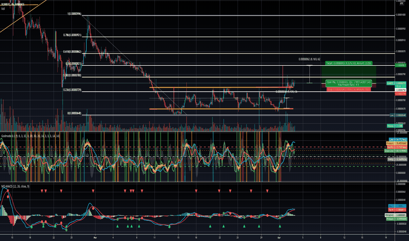The width and height of the screenshot is (409, 241).
Task: Click the first red down-triangle marker in MACD pane
Action: tap(8, 191)
